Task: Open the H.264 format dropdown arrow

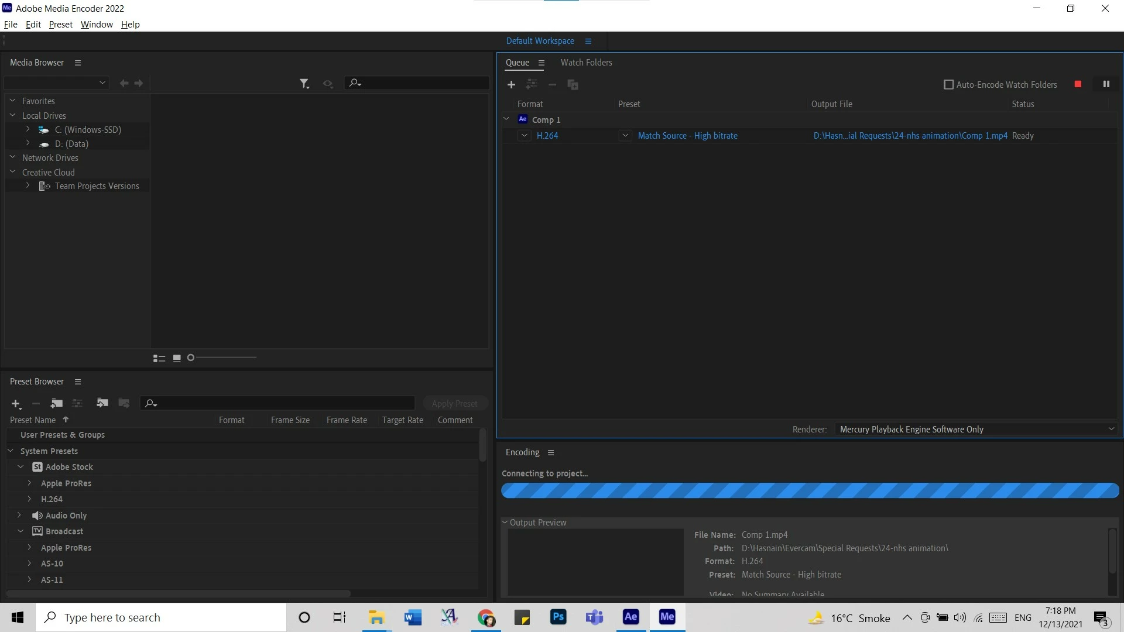Action: click(525, 136)
